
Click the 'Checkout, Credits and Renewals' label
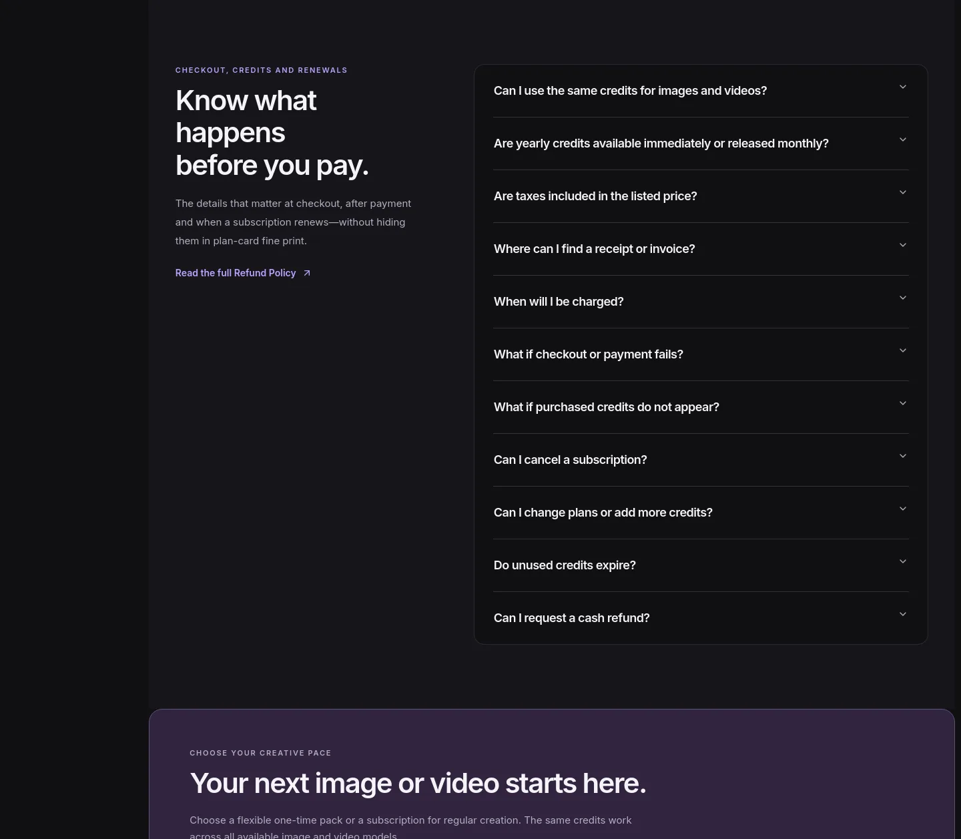click(x=262, y=70)
